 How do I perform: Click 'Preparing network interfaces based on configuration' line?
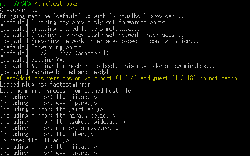pyautogui.click(x=99, y=41)
